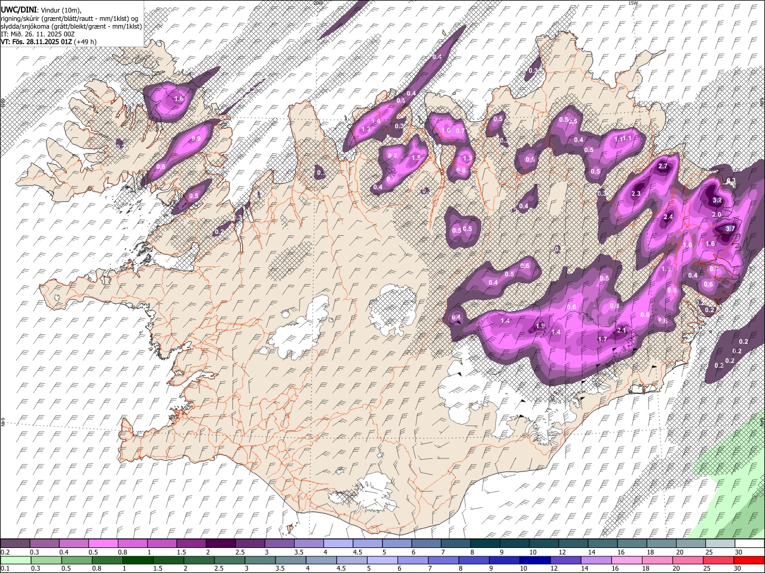Select the 0.3 swatch on the purple snowfall scale

coord(44,544)
